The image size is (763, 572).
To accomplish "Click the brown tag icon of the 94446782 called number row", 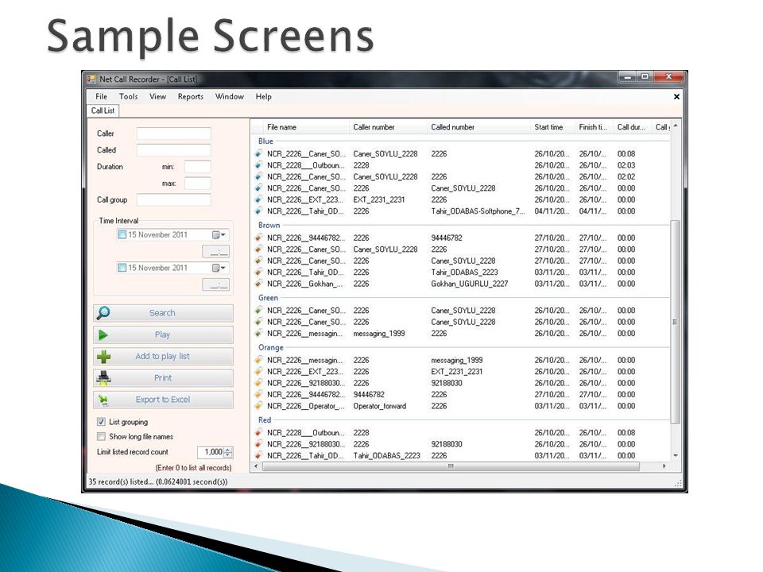I will (258, 238).
